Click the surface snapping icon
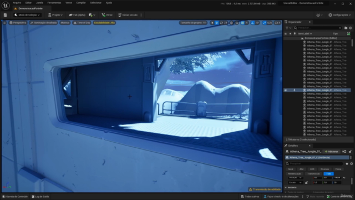The width and height of the screenshot is (355, 200). tap(237, 23)
